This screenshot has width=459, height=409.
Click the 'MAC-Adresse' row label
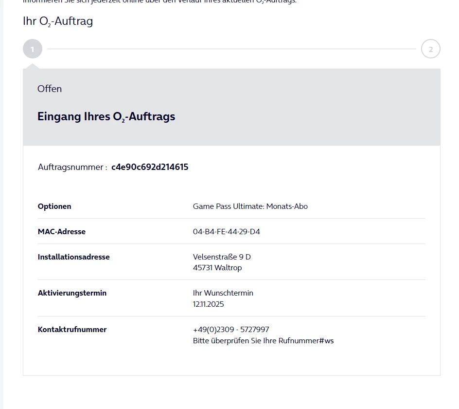[x=62, y=232]
